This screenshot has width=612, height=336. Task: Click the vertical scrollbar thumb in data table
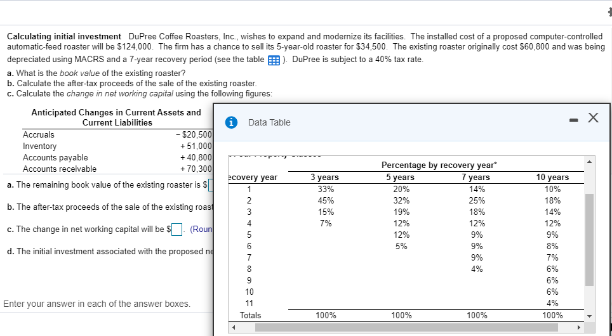click(x=589, y=240)
